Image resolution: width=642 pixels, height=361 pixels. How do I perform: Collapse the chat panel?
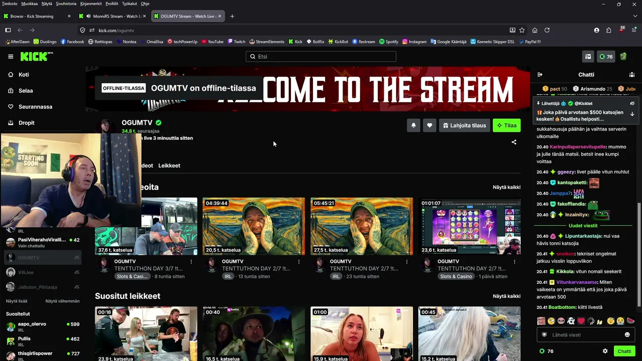540,75
